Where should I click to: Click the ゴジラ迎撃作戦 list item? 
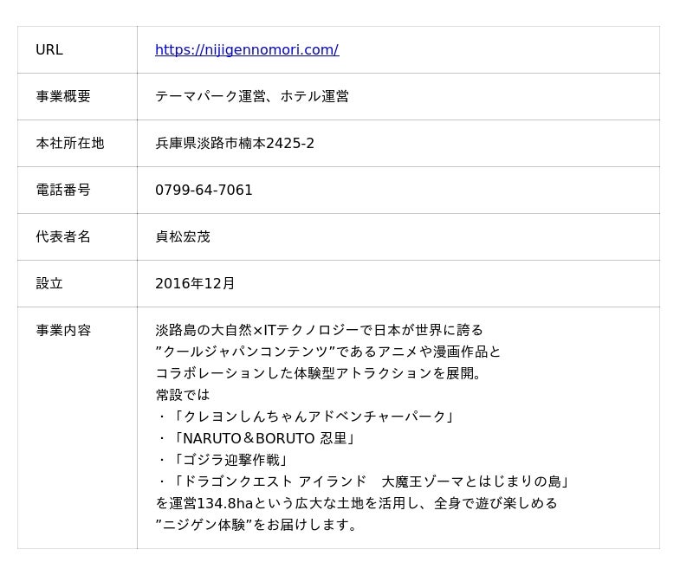(223, 460)
